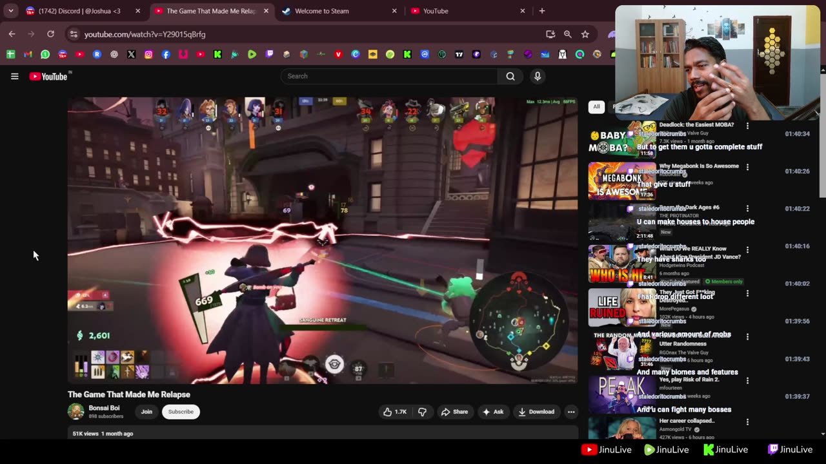Screen dimensions: 826x464
Task: Open more actions ellipsis under the video
Action: point(571,412)
